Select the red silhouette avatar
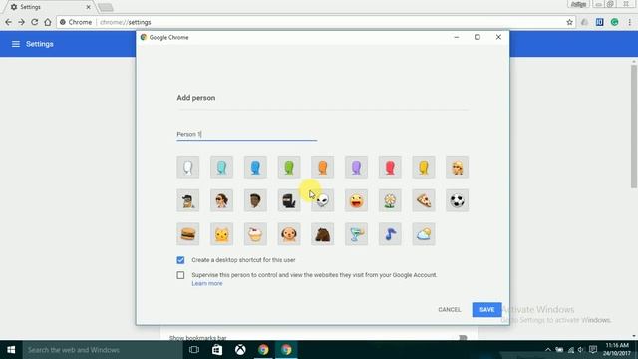This screenshot has height=359, width=638. pyautogui.click(x=390, y=167)
